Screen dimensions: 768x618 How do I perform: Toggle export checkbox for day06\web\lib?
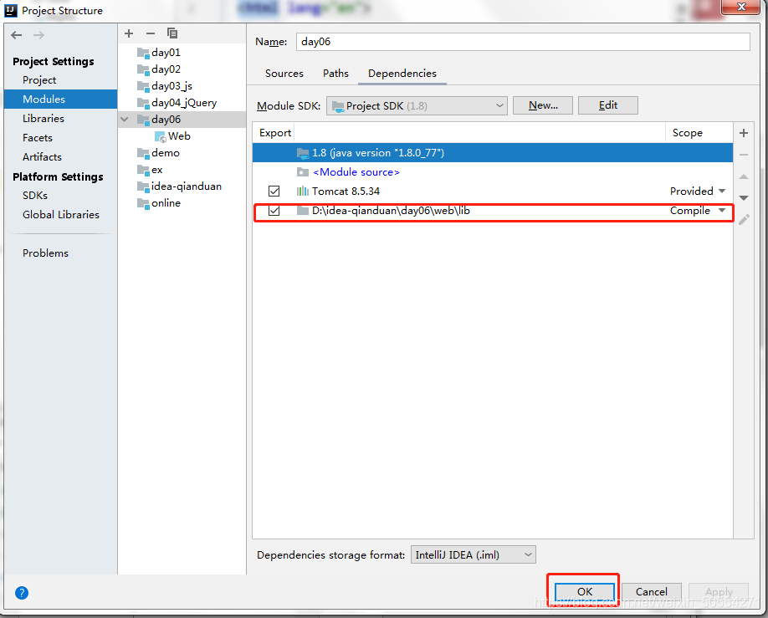point(274,211)
